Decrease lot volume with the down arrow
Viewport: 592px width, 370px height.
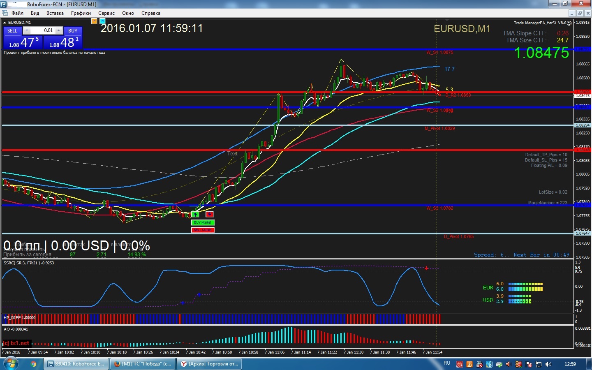[x=27, y=30]
